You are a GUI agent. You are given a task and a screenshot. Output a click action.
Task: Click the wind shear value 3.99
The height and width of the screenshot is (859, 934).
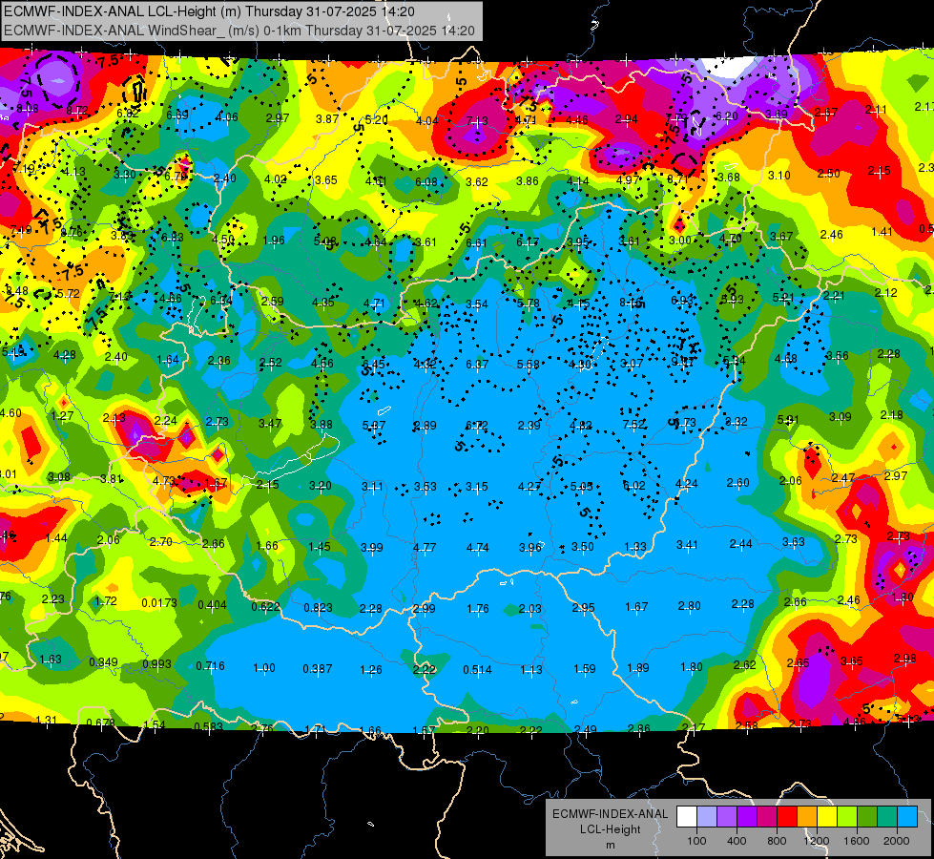[372, 547]
